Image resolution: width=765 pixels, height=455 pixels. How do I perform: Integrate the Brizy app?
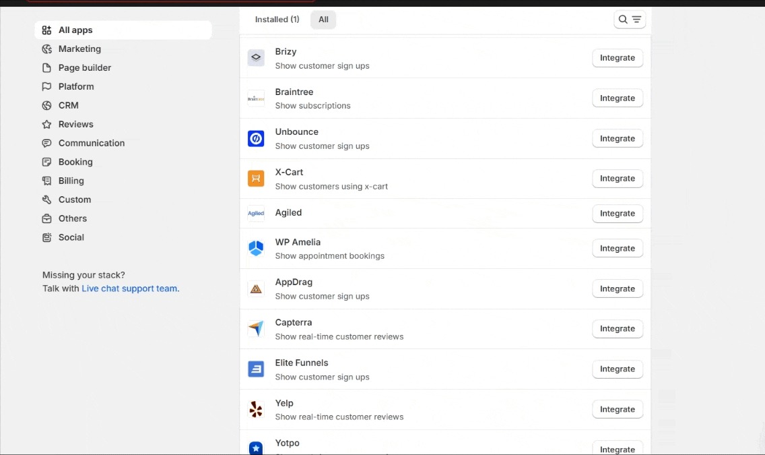pos(617,57)
